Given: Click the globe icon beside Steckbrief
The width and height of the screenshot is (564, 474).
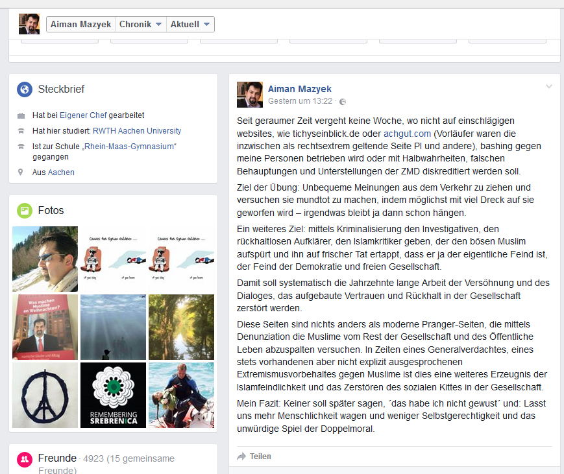Looking at the screenshot, I should coord(24,89).
